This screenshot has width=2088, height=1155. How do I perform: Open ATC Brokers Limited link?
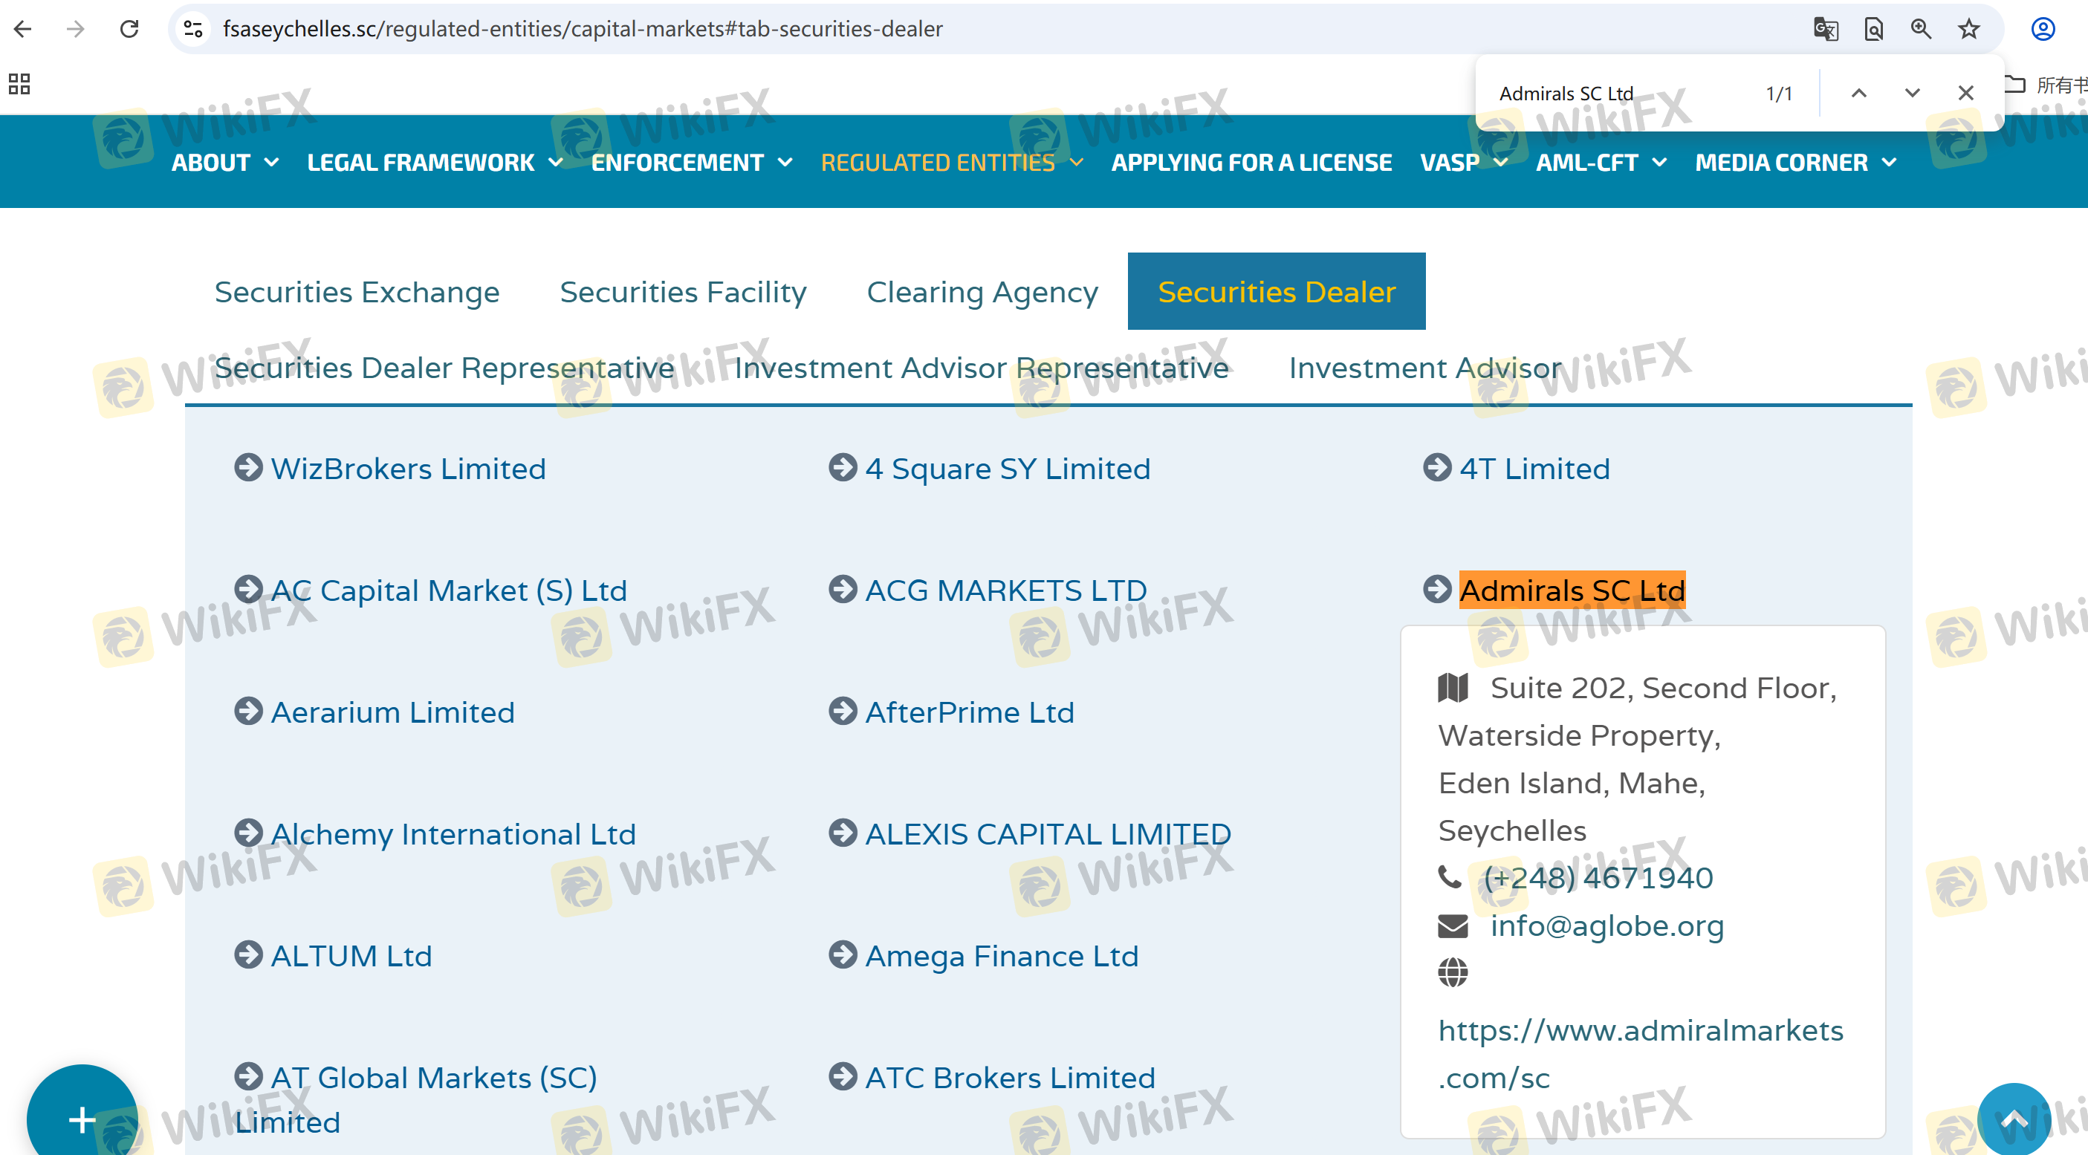1010,1078
